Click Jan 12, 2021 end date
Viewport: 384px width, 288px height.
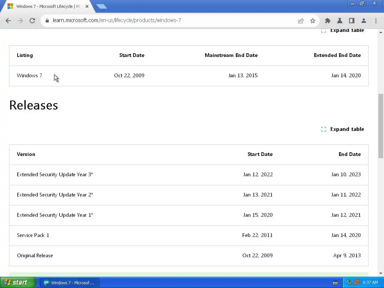[346, 215]
